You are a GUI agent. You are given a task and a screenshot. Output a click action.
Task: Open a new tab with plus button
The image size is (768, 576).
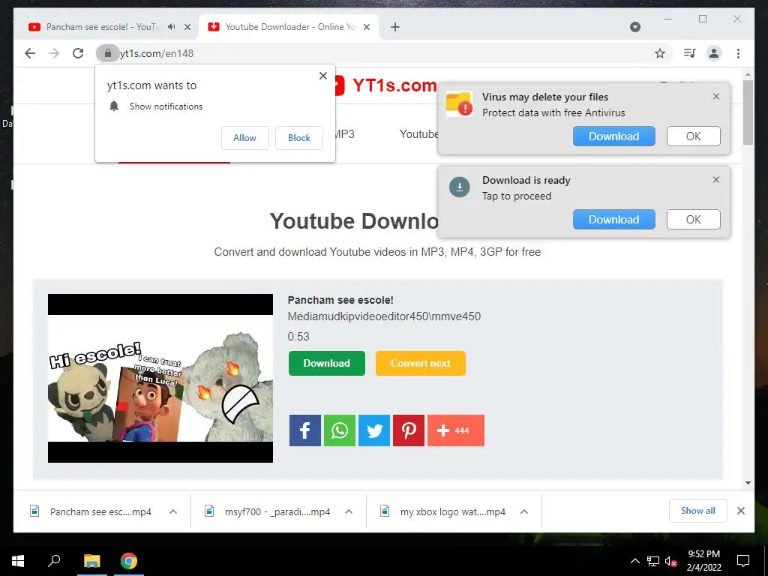tap(395, 27)
